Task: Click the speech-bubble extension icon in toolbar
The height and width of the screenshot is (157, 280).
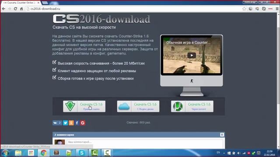Action: 257,9
